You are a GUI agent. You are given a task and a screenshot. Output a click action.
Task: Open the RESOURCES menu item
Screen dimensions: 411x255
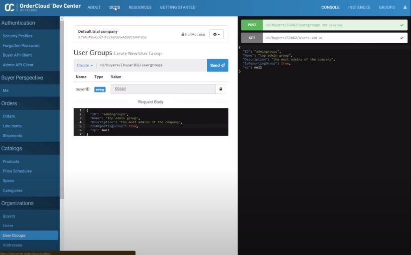[140, 7]
